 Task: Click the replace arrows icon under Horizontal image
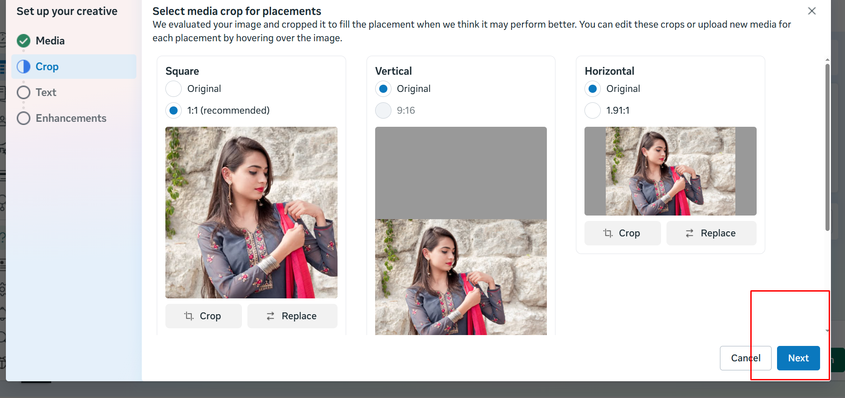pyautogui.click(x=690, y=233)
